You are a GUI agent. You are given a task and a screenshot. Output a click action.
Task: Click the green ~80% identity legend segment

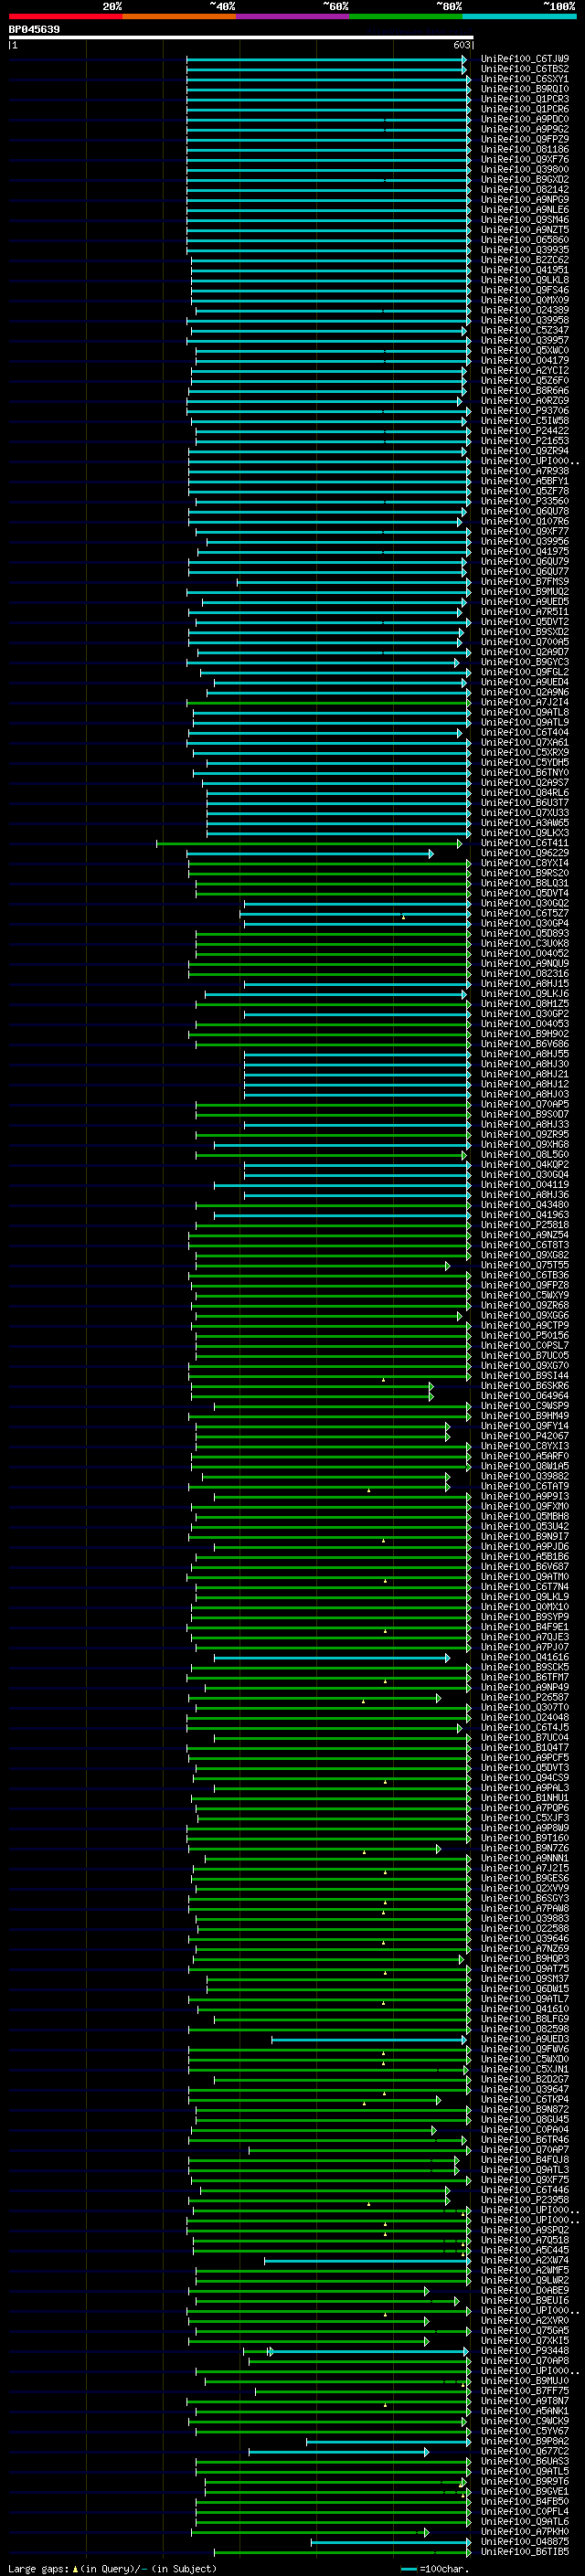coord(406,16)
